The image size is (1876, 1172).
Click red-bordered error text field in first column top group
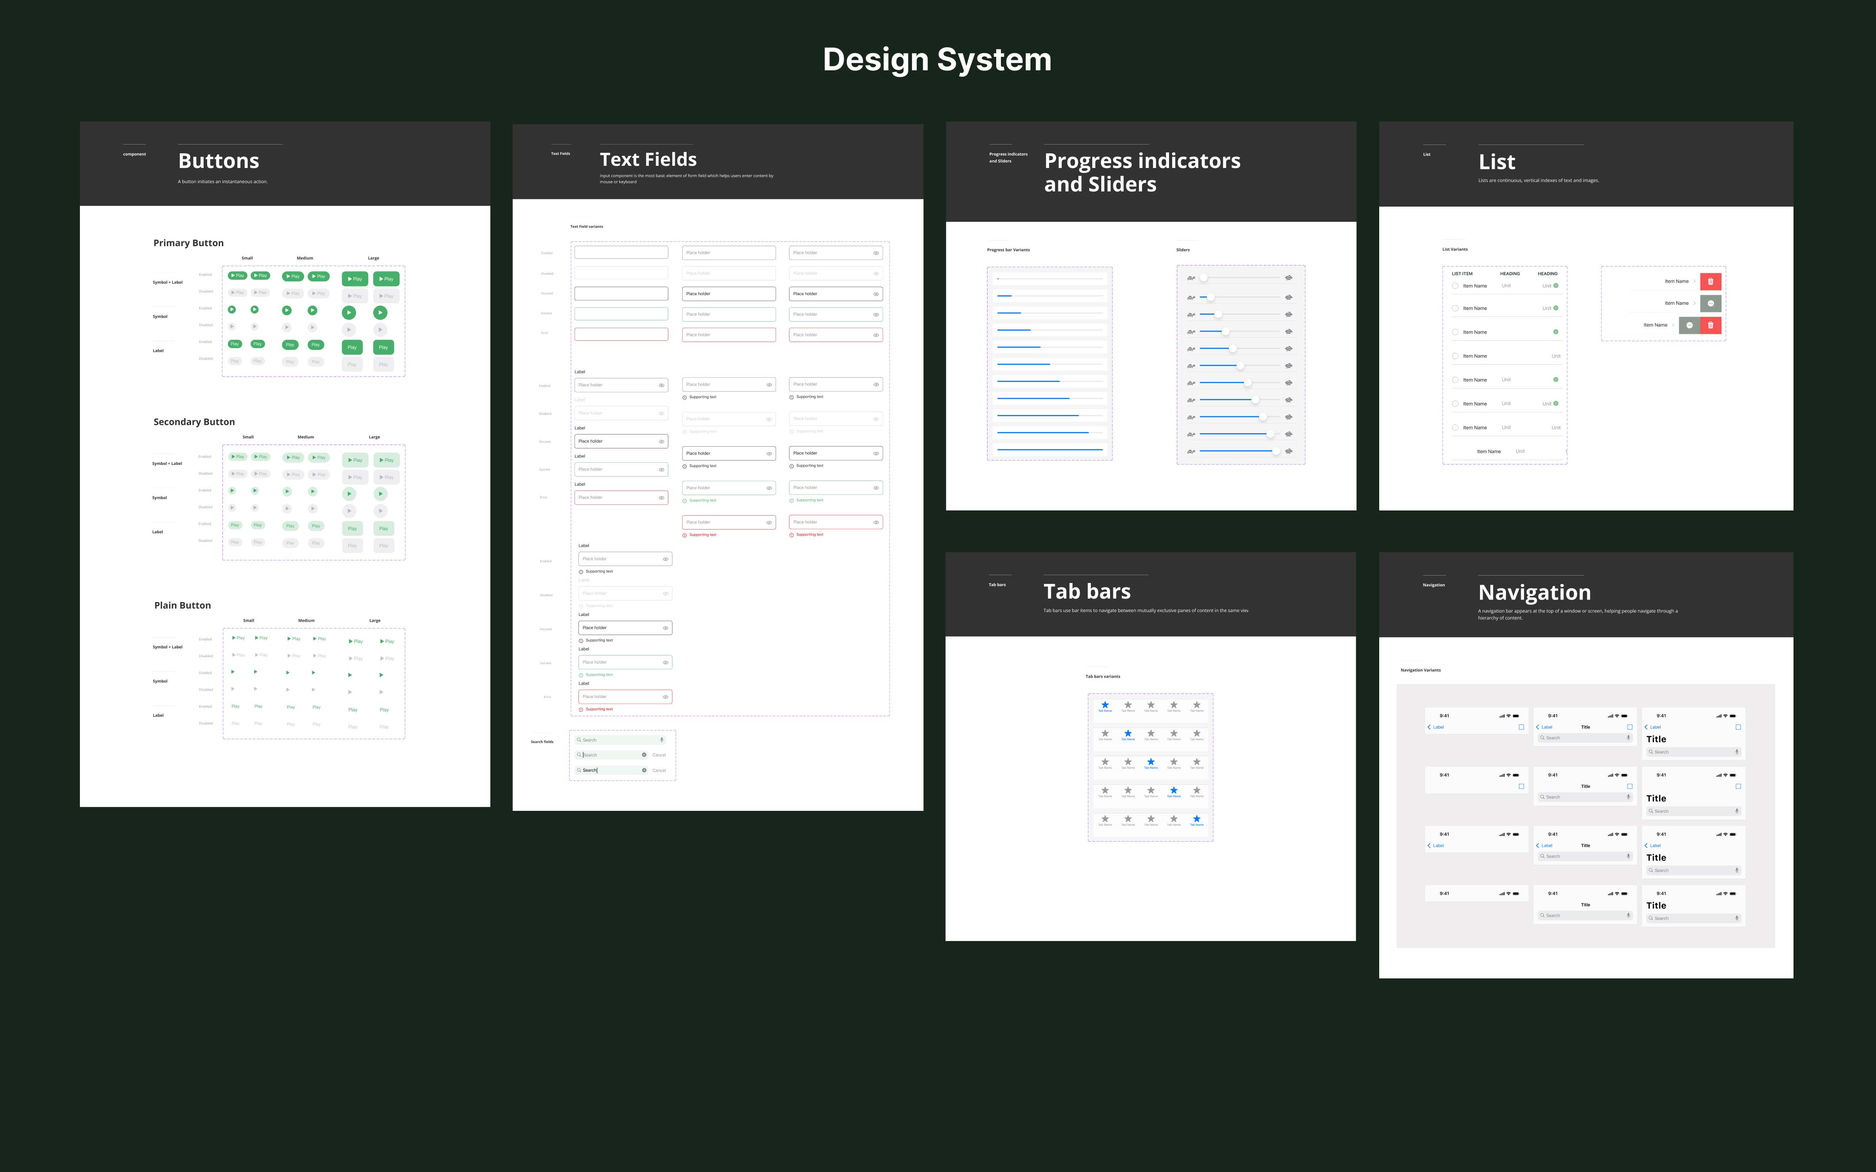[x=621, y=335]
